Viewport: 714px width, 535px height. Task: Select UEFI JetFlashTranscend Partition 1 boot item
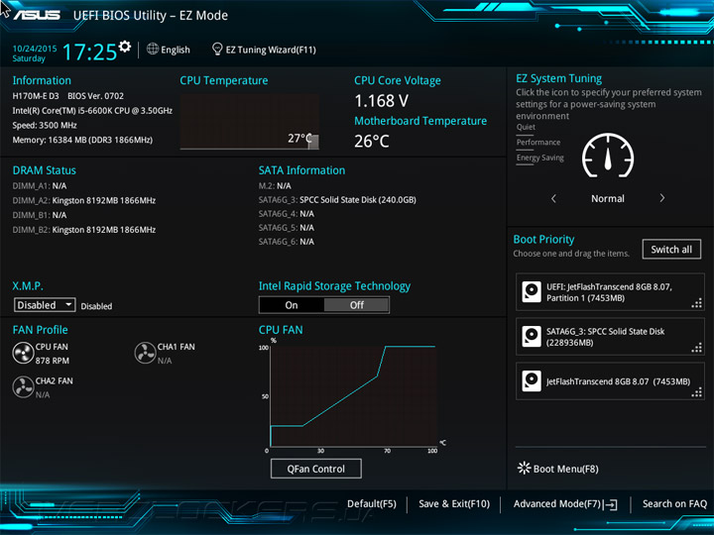(x=610, y=292)
